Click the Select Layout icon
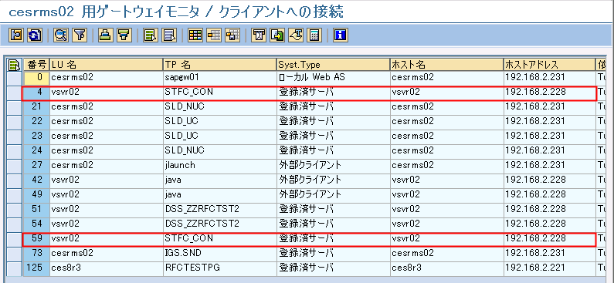This screenshot has height=283, width=614. (214, 35)
